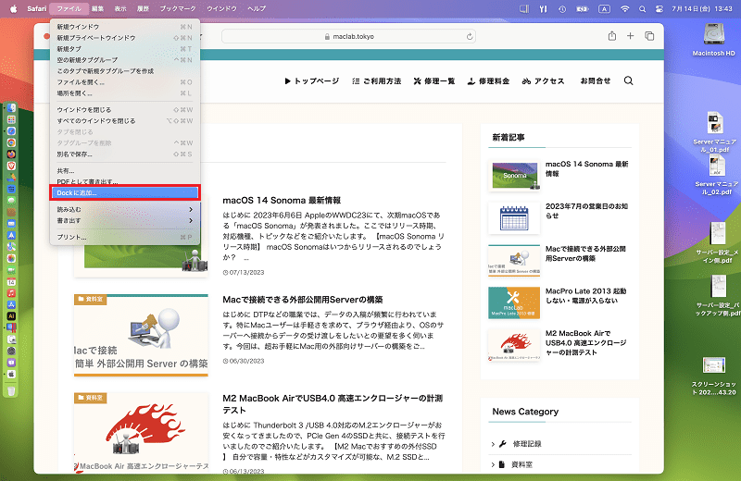Select 新規タブ from the menu

coord(125,49)
